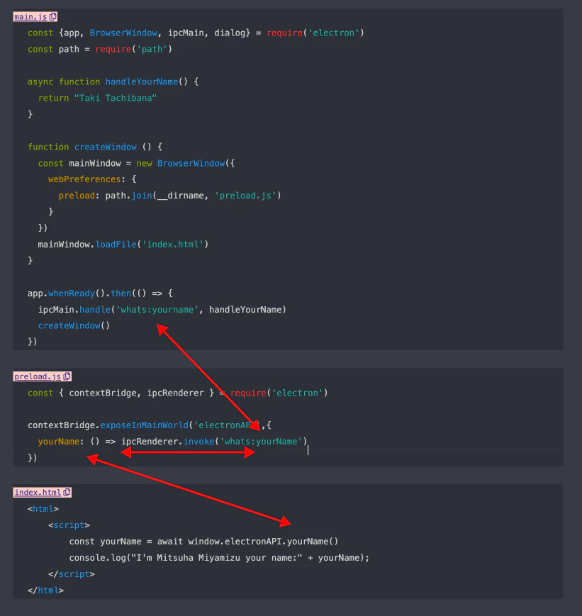Click the 'whats:yourname' channel in ipcMain.handle

point(157,310)
